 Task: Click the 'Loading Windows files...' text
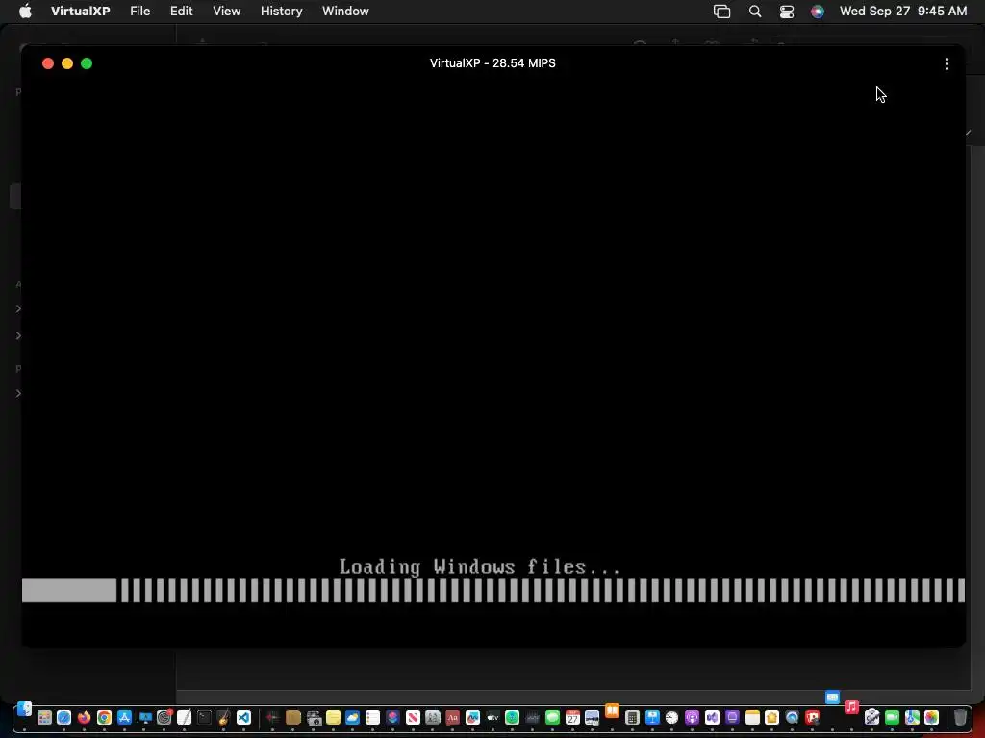coord(479,567)
